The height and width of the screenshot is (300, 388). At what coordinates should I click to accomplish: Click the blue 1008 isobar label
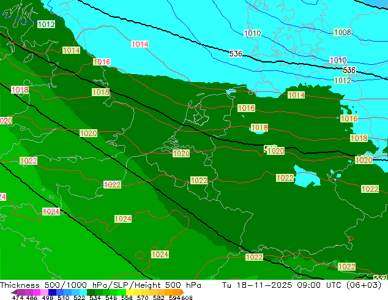(343, 32)
